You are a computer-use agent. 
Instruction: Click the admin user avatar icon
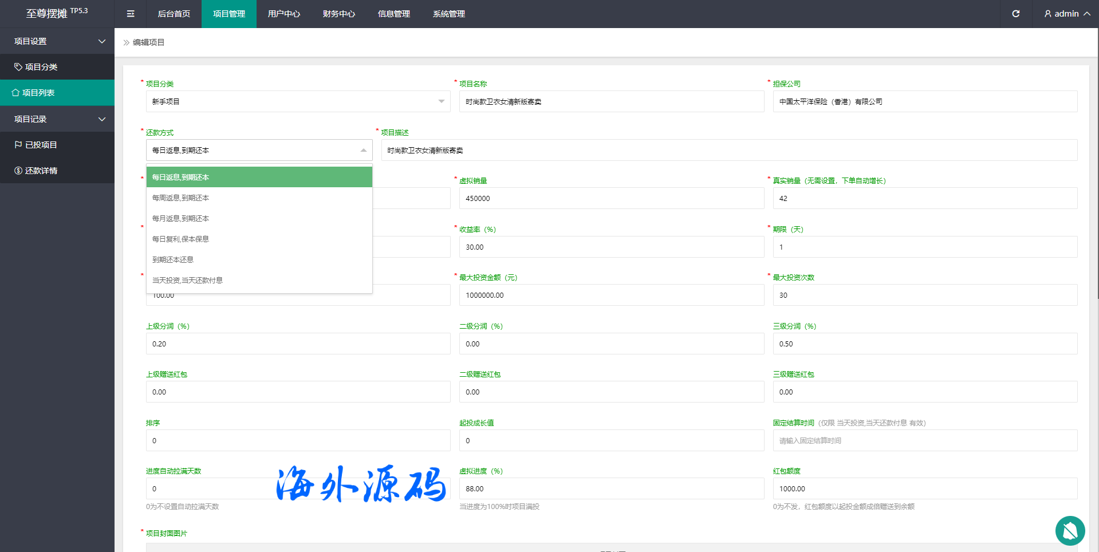1047,14
